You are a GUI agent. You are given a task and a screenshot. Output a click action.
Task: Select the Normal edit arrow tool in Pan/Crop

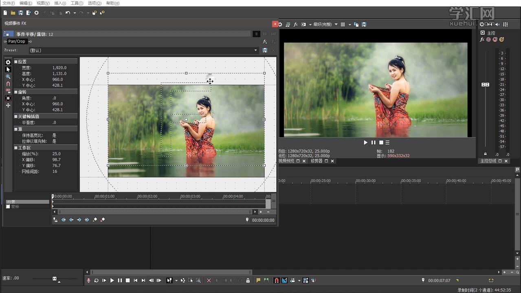(8, 69)
